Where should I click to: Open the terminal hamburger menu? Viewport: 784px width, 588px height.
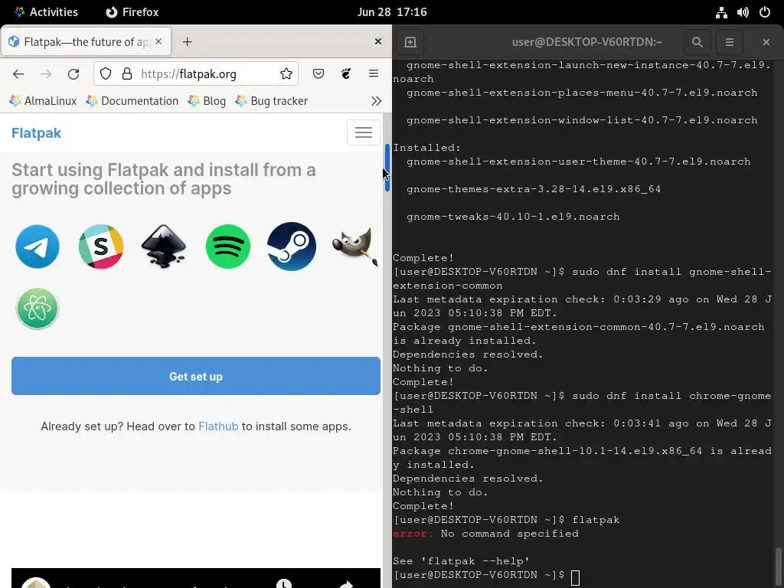pyautogui.click(x=730, y=42)
